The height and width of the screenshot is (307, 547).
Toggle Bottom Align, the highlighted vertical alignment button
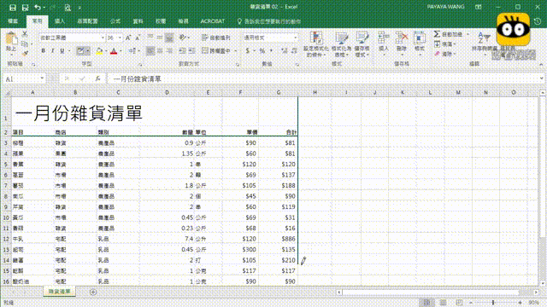pos(169,38)
